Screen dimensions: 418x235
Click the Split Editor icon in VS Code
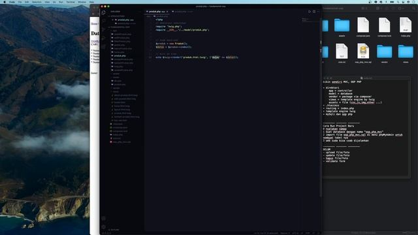[313, 12]
